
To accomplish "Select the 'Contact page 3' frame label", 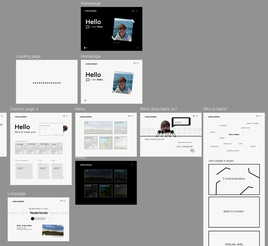I will pyautogui.click(x=24, y=109).
